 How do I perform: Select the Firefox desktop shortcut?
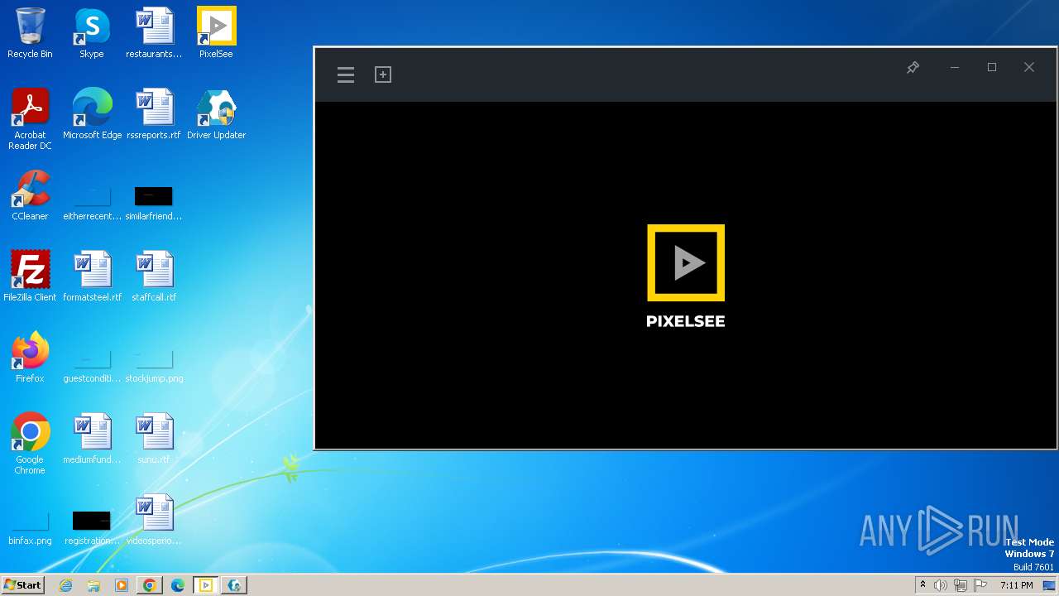point(30,358)
